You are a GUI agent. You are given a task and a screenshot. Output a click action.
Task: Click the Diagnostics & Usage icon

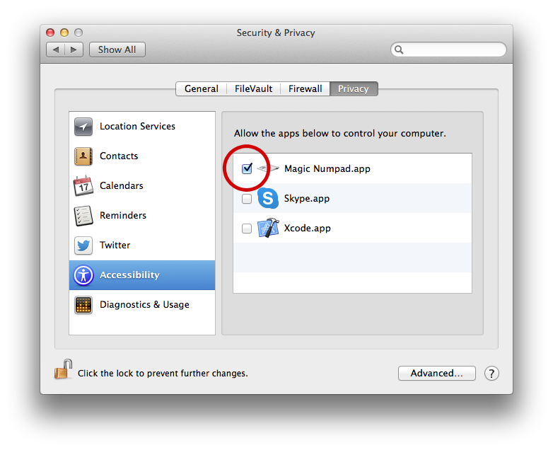point(83,305)
